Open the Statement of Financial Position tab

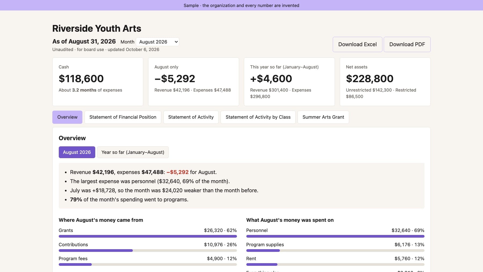(123, 117)
